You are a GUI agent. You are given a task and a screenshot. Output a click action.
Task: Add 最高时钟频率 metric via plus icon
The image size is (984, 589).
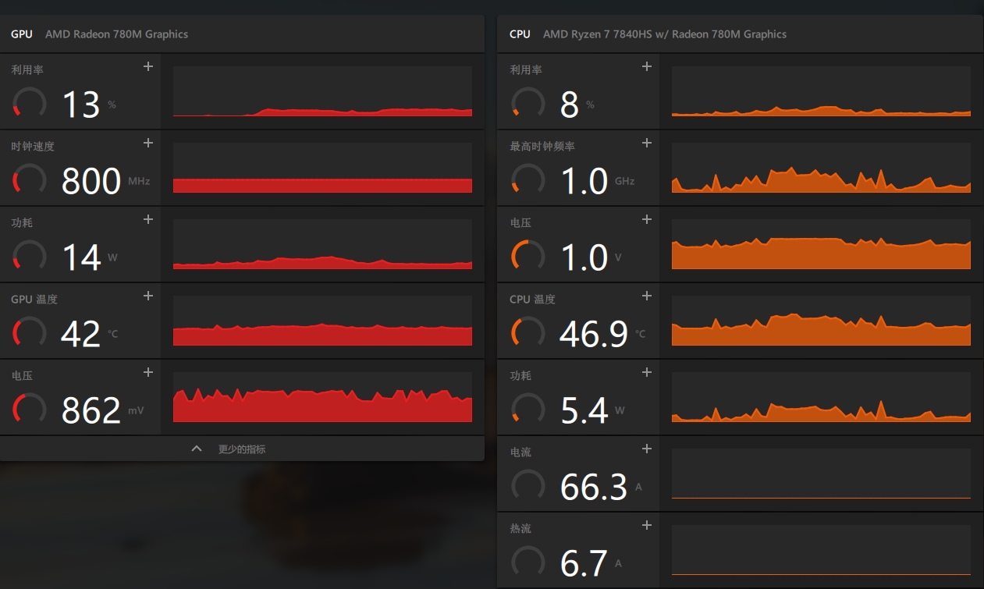click(x=646, y=144)
